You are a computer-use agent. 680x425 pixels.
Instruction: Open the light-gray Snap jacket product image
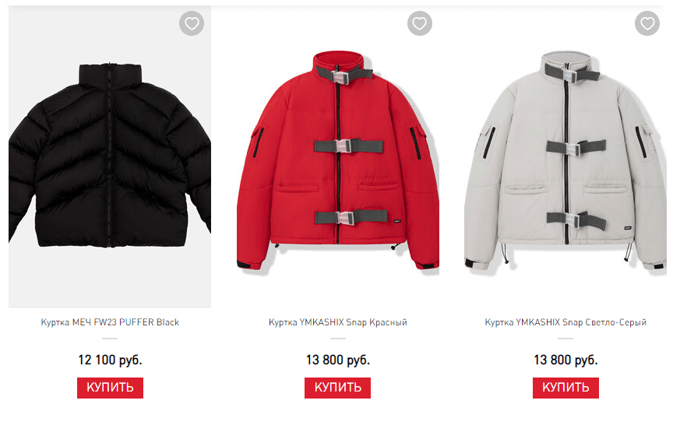point(565,156)
